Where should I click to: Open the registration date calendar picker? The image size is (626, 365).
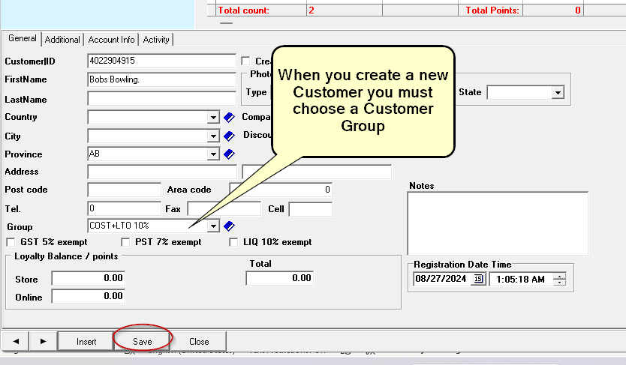pyautogui.click(x=478, y=279)
